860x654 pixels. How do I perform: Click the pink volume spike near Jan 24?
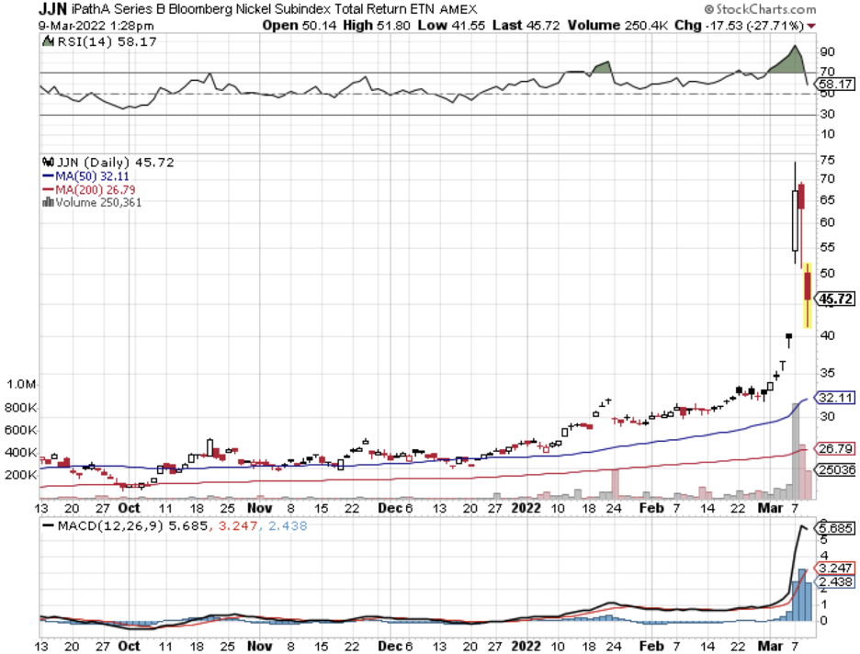click(x=616, y=483)
